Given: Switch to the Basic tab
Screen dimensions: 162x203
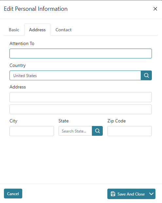Looking at the screenshot, I should click(x=14, y=30).
